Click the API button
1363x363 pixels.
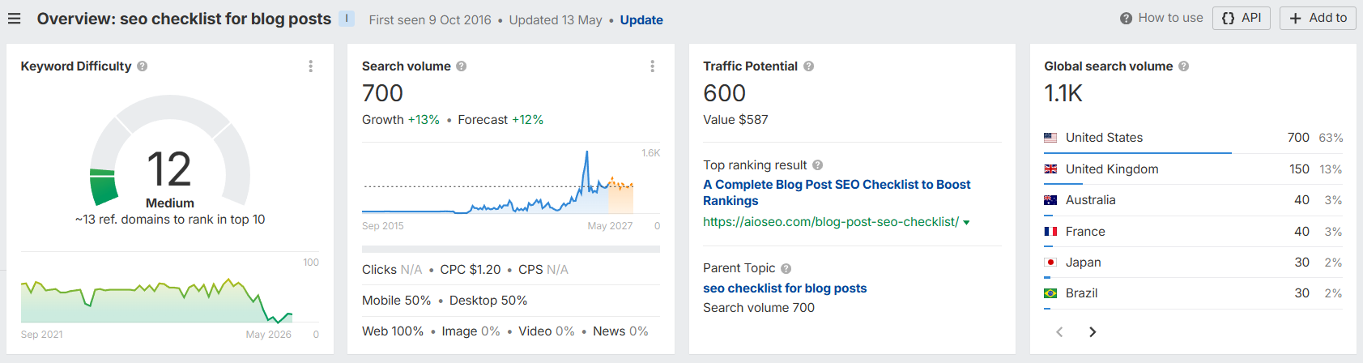(x=1242, y=18)
